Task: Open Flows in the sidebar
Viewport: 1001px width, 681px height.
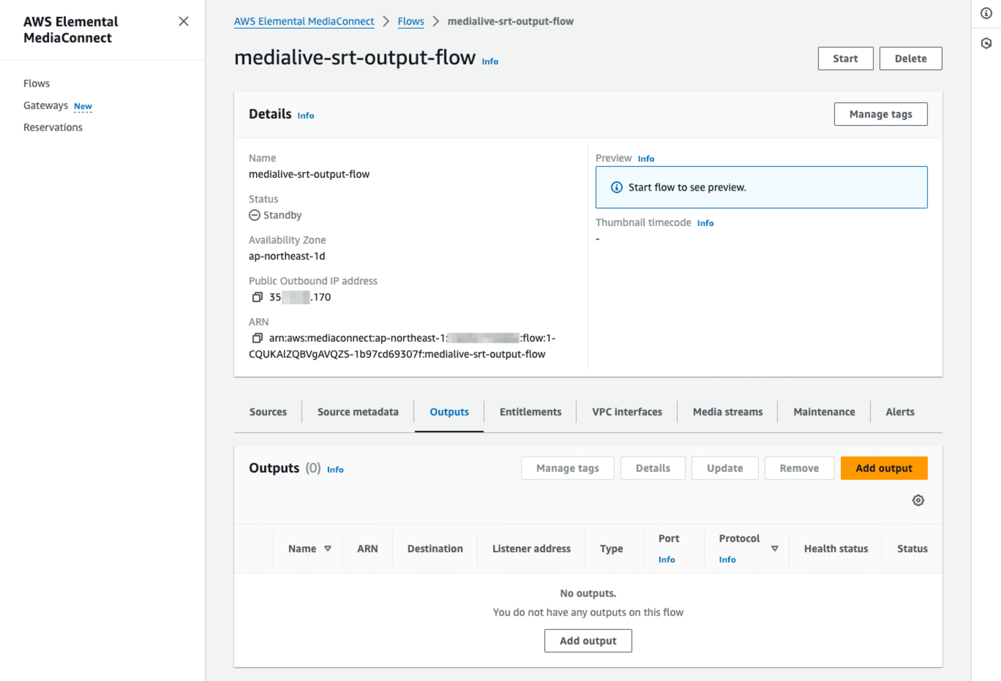Action: (37, 84)
